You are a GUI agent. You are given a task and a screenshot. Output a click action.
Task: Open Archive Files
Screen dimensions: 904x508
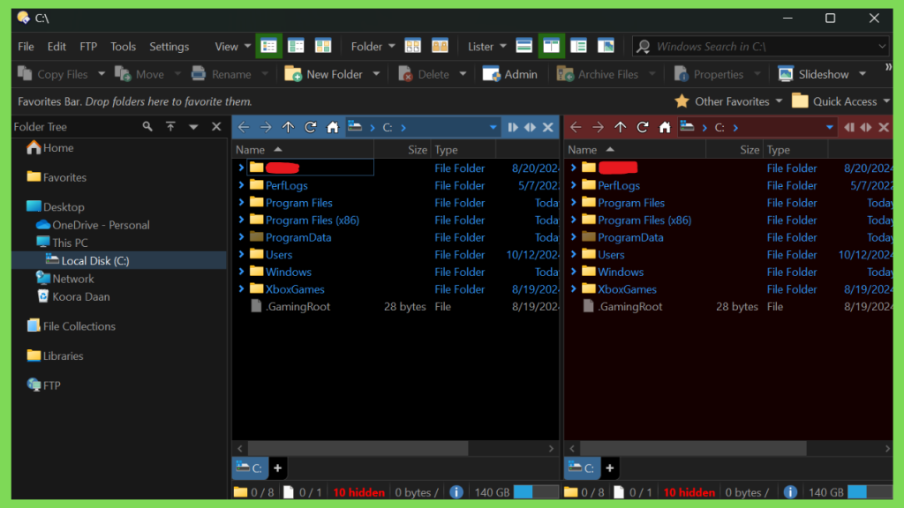(598, 74)
